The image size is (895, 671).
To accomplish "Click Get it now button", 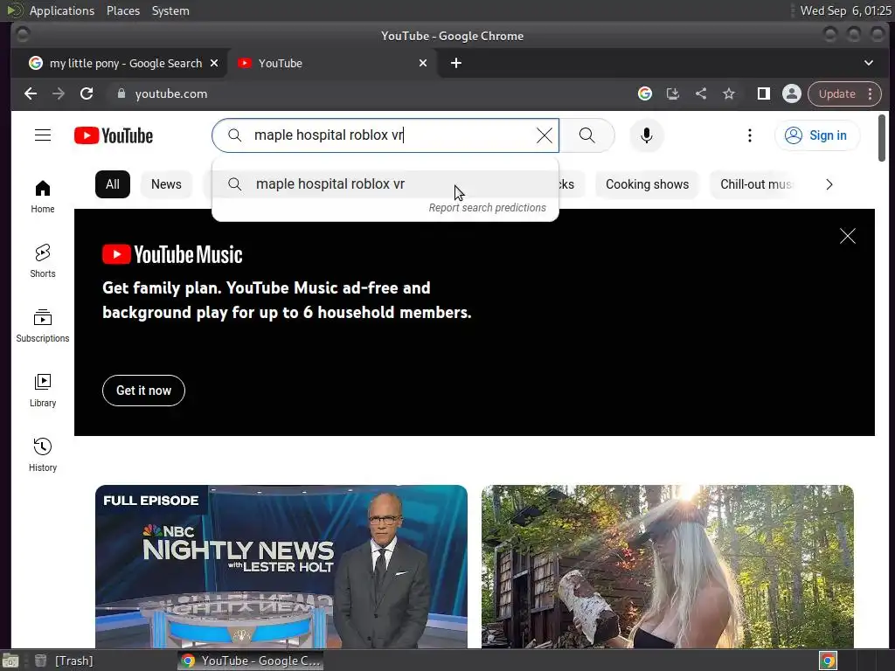I will [144, 391].
